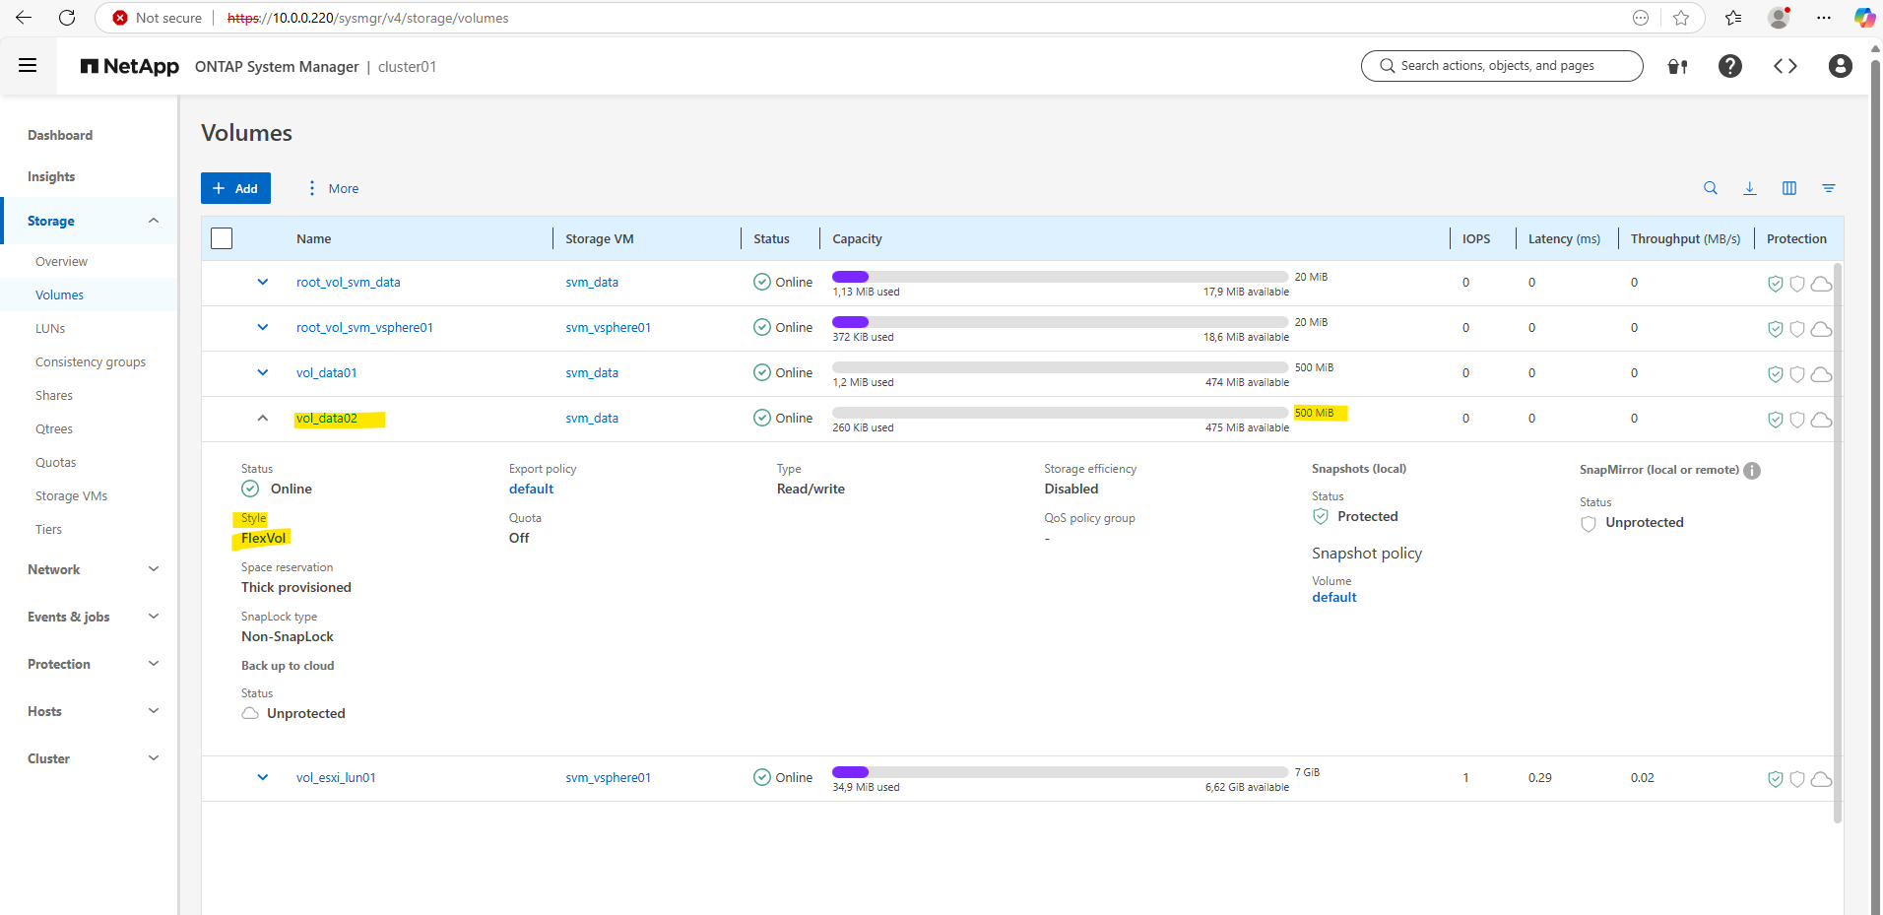
Task: Open the vol_esxi_lun01 volume link
Action: point(336,777)
